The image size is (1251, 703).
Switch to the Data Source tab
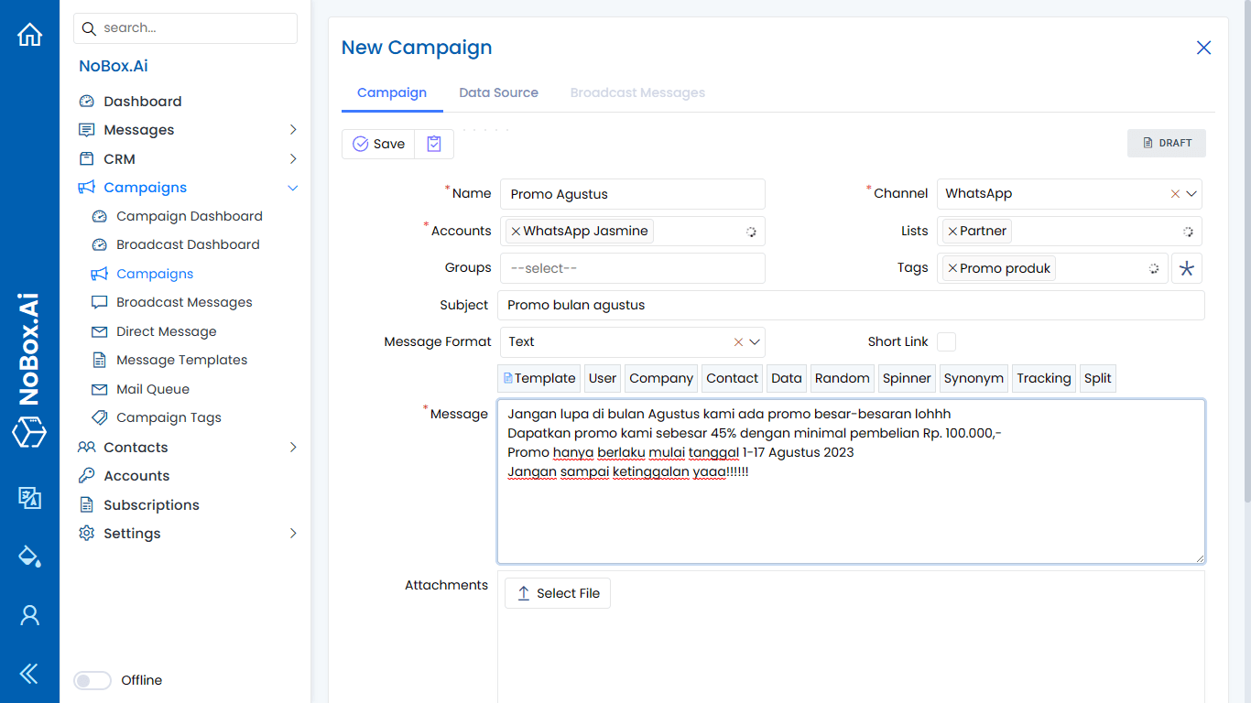coord(499,92)
